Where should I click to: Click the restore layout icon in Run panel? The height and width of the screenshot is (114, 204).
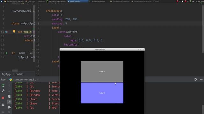pos(3,104)
